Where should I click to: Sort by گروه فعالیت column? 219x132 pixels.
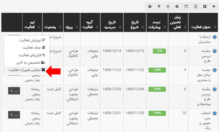[90, 22]
